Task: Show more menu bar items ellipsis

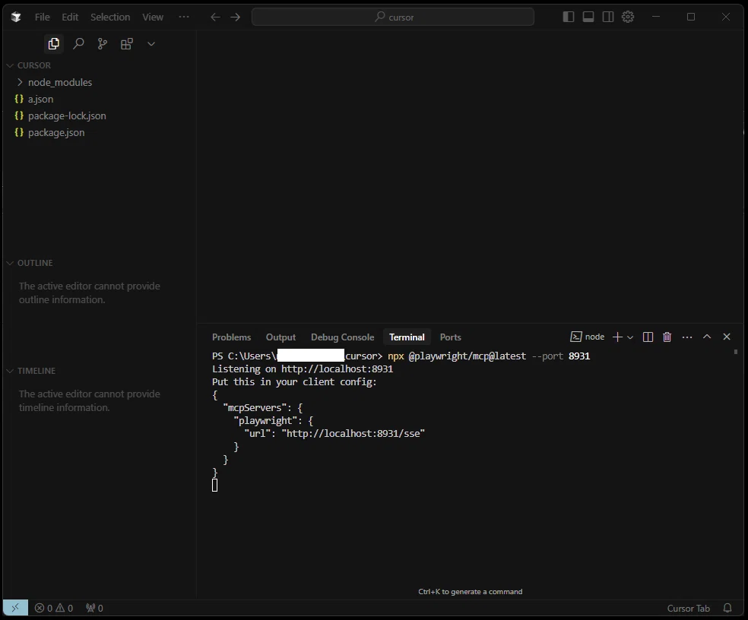Action: coord(184,17)
